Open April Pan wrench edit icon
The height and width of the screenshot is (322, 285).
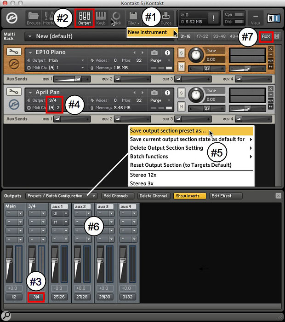(x=14, y=92)
